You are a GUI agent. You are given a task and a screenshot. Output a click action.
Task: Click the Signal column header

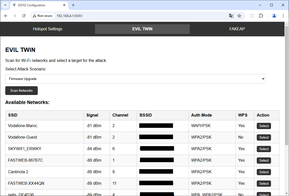[97, 115]
